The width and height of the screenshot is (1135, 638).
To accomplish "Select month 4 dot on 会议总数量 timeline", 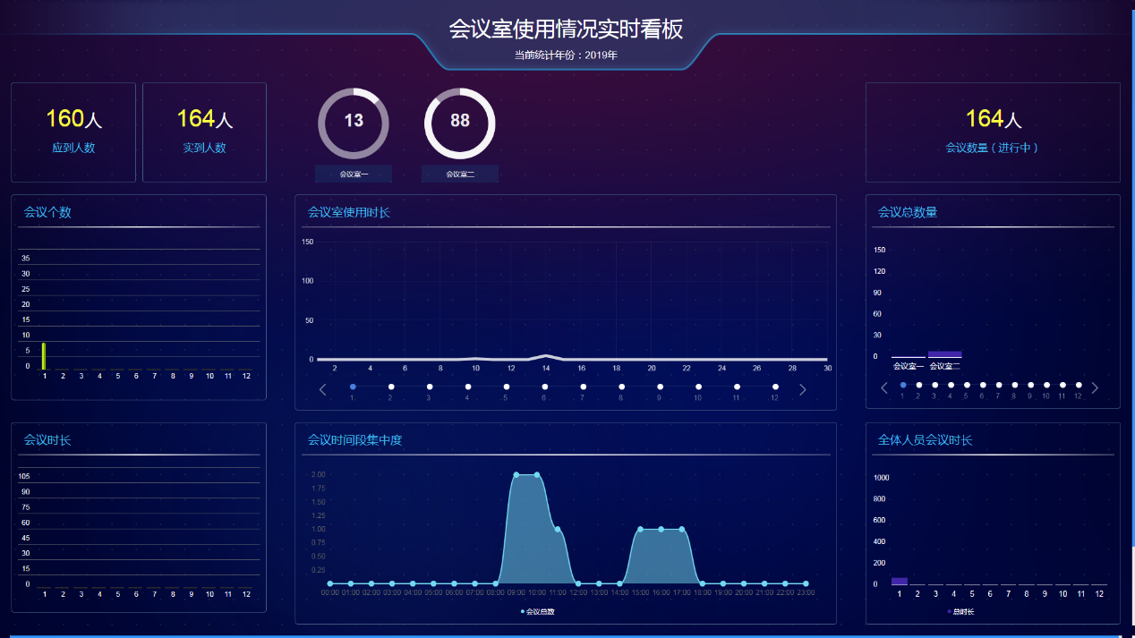I will pyautogui.click(x=951, y=385).
